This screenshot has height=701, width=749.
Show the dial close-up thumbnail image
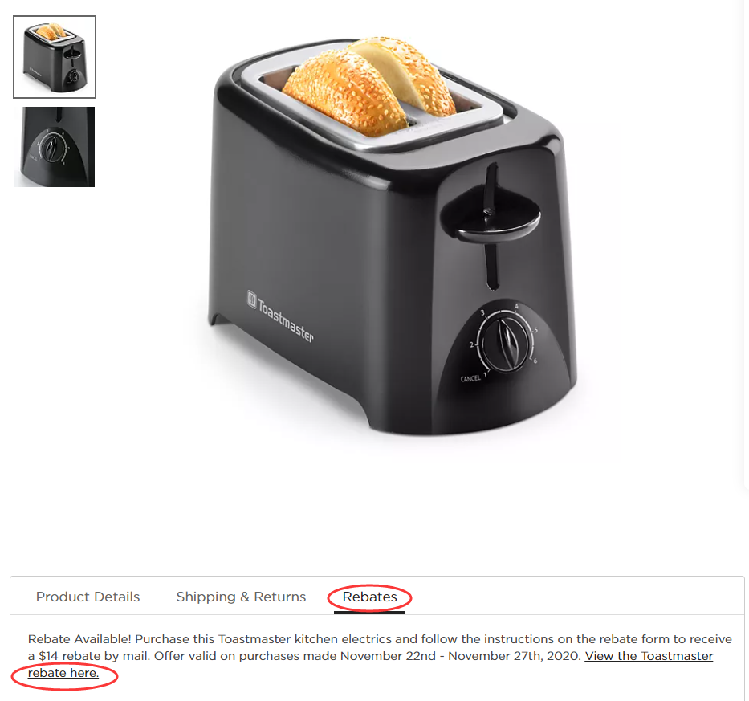(55, 147)
